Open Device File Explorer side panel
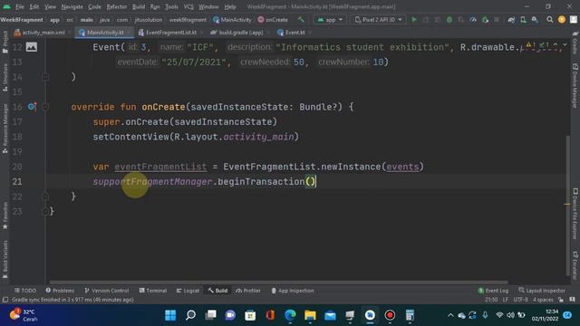 (x=575, y=214)
